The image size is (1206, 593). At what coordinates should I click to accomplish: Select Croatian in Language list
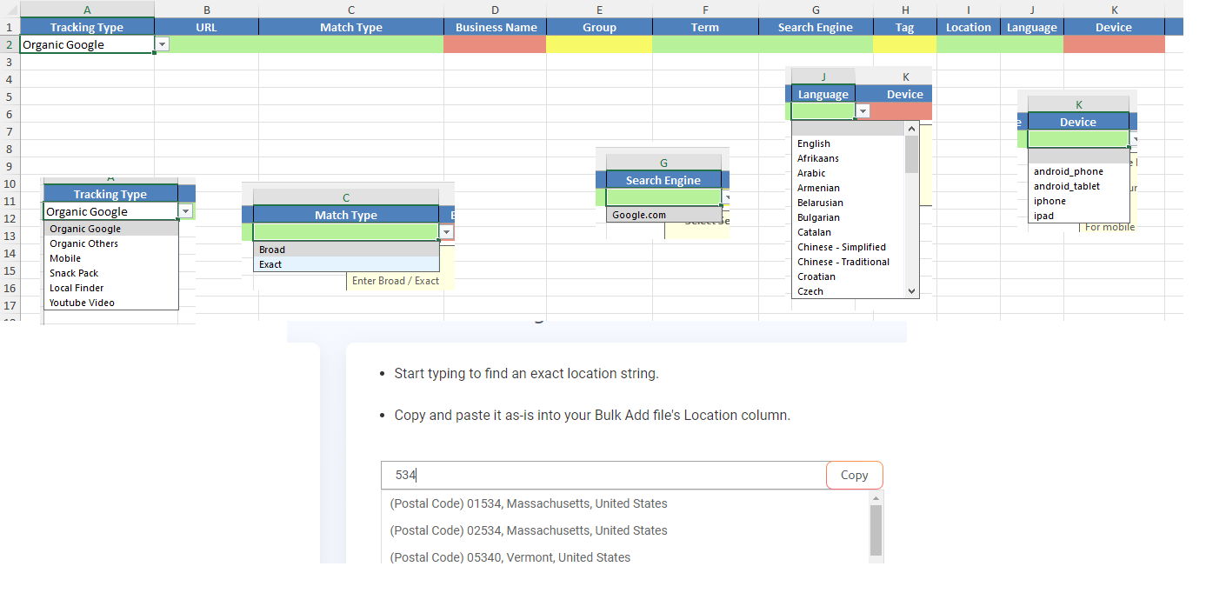tap(849, 277)
